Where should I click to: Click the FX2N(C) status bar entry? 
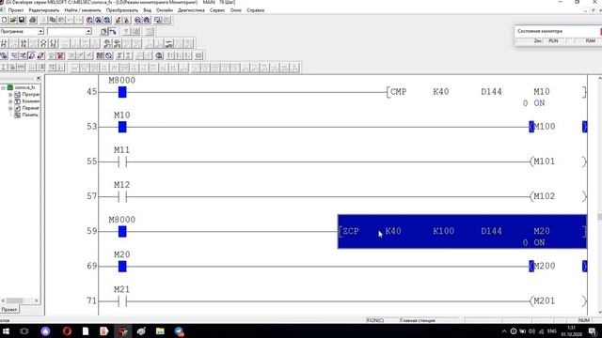(375, 320)
